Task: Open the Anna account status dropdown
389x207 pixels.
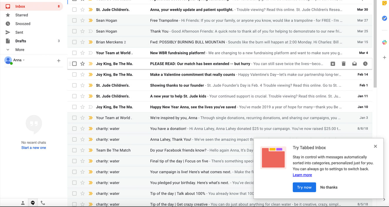Action: [24, 60]
